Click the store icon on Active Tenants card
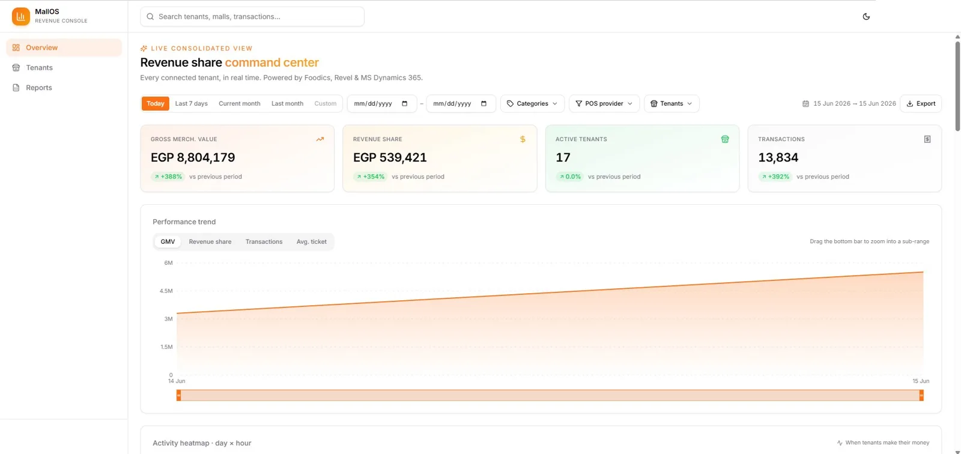This screenshot has width=961, height=454. point(725,139)
